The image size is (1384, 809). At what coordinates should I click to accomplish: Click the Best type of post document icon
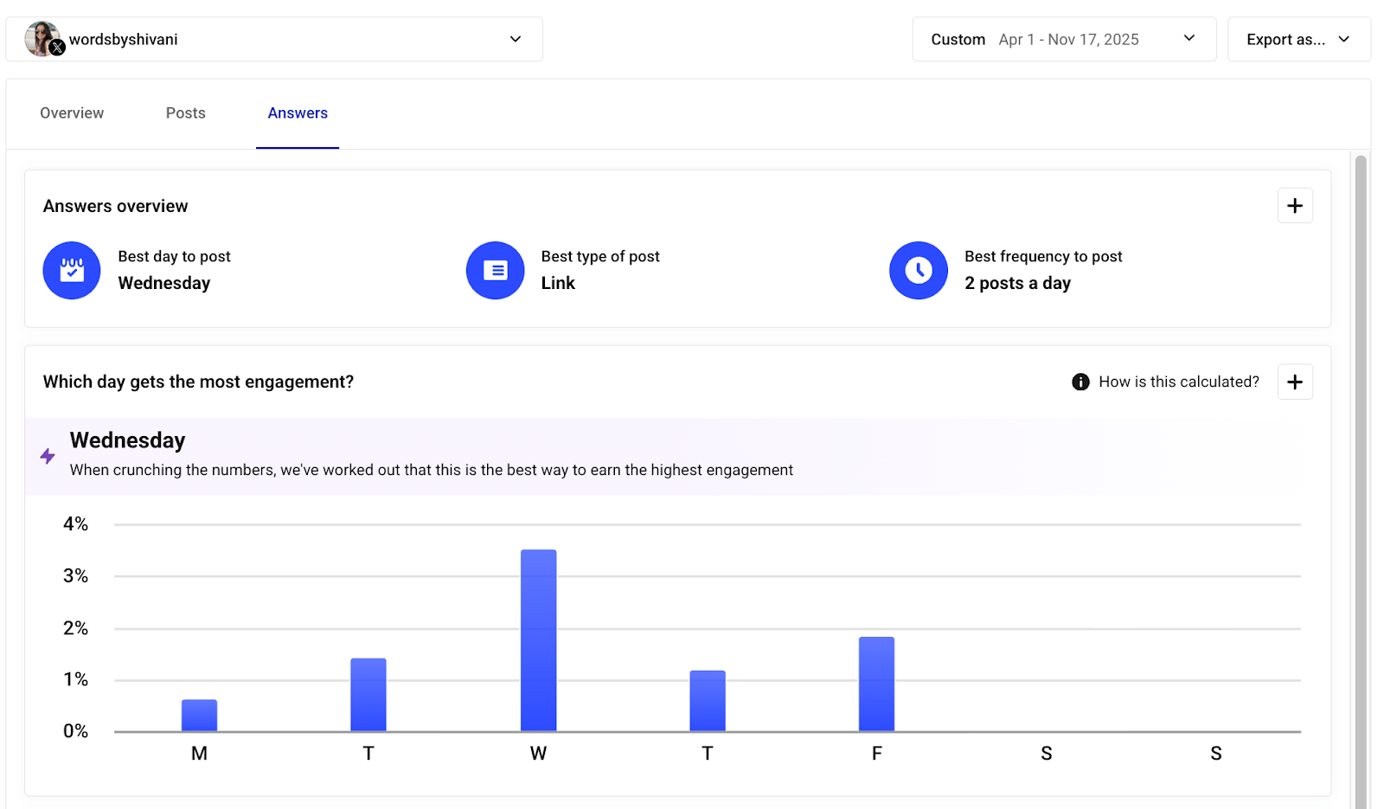point(495,270)
